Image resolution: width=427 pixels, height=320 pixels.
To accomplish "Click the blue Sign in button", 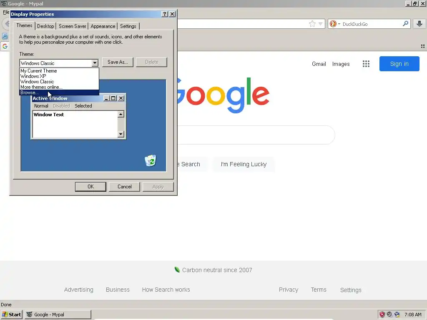I will pyautogui.click(x=399, y=64).
